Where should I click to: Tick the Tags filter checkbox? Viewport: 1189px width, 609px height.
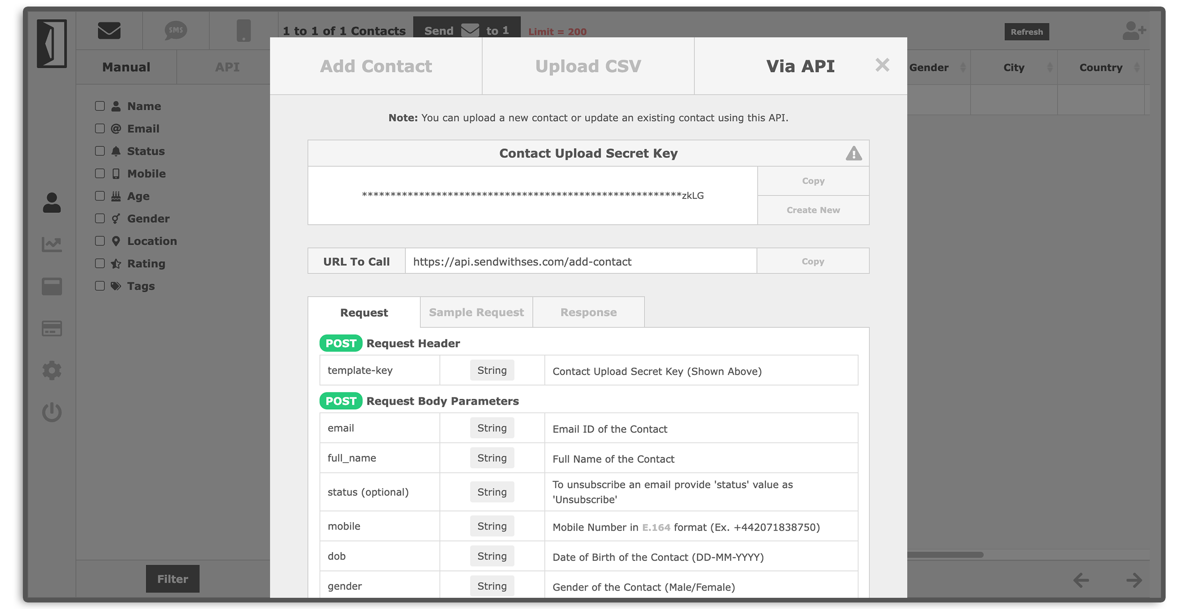click(100, 286)
